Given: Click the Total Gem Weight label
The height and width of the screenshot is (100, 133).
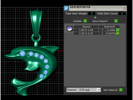Looking at the screenshot, I should (x=76, y=14).
